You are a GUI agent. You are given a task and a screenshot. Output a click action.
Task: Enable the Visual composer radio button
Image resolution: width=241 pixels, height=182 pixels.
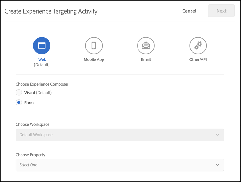[19, 93]
